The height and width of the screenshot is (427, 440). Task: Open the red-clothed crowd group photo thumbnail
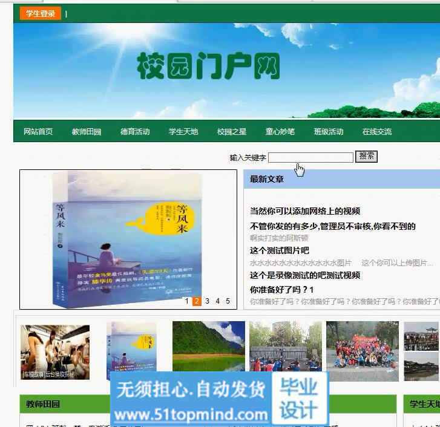(363, 351)
